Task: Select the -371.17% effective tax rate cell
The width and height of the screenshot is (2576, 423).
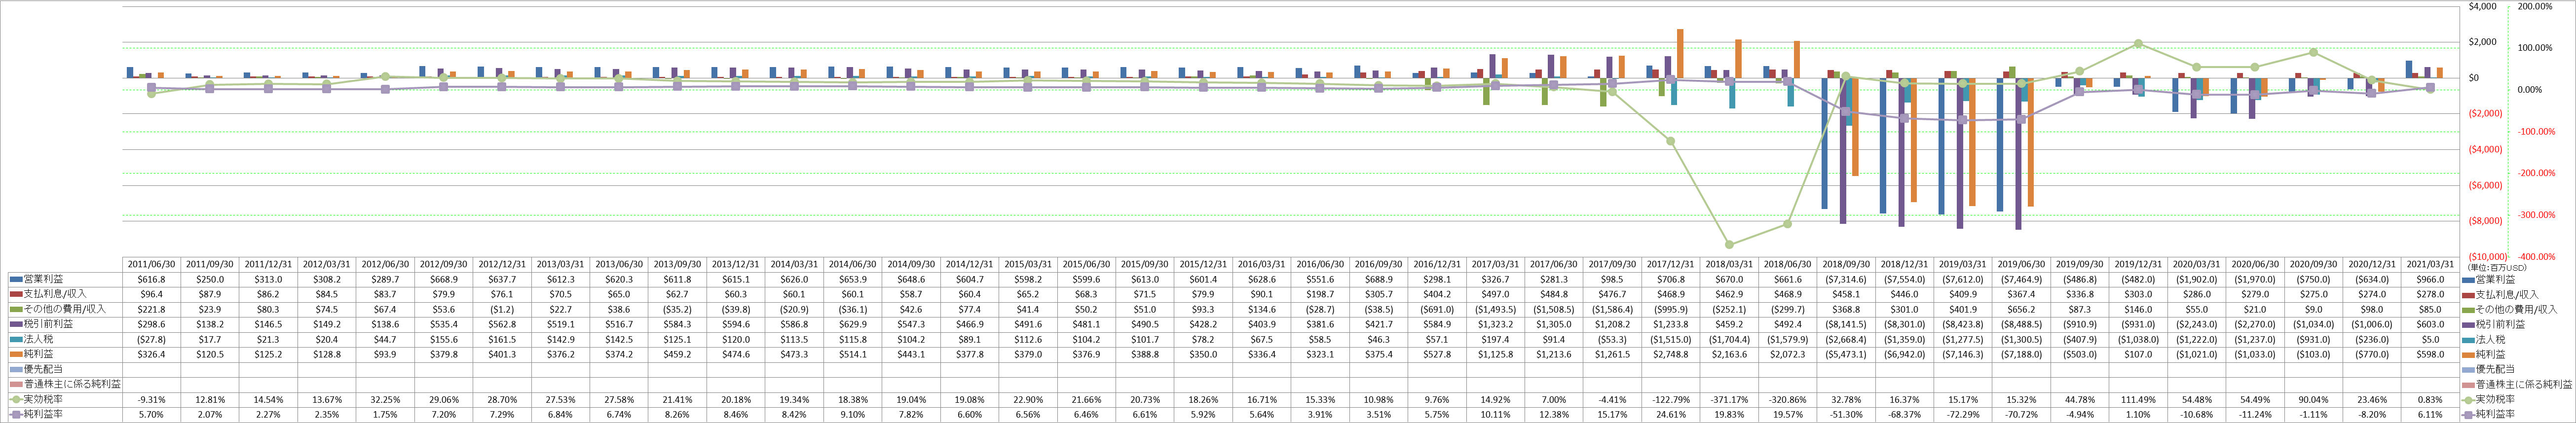Action: point(1729,400)
